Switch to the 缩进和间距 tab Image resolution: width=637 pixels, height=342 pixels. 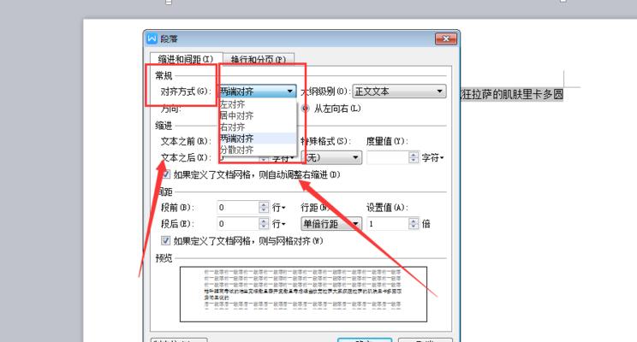coord(186,59)
